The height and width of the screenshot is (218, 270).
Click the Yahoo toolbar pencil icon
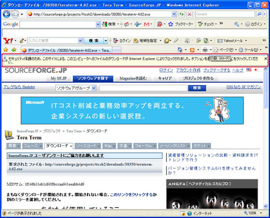[x=22, y=41]
